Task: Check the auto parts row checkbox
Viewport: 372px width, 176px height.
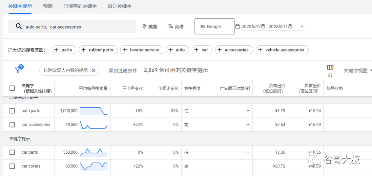Action: coord(12,111)
